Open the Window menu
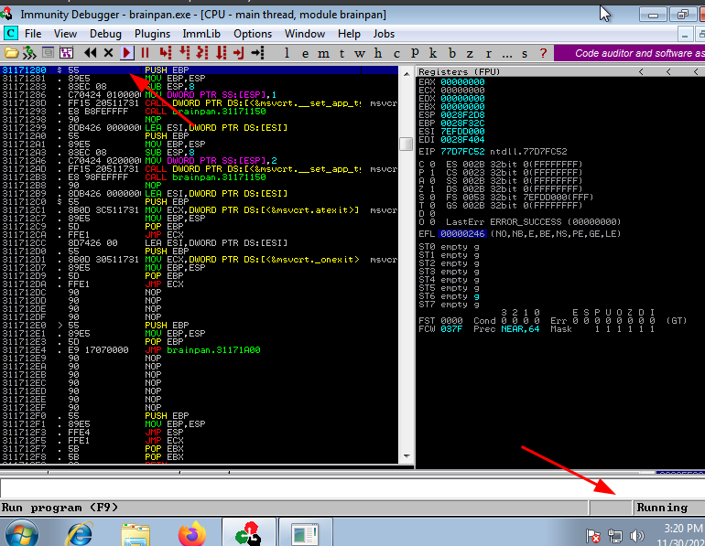Viewport: 705px width, 546px height. (x=305, y=34)
